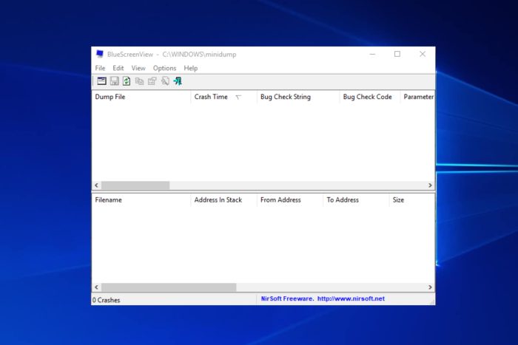Image resolution: width=518 pixels, height=345 pixels.
Task: Maximize the BlueScreenView window
Action: [397, 54]
